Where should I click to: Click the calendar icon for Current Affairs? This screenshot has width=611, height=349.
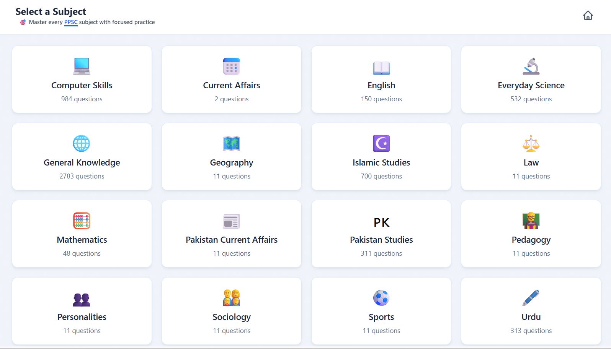(231, 66)
